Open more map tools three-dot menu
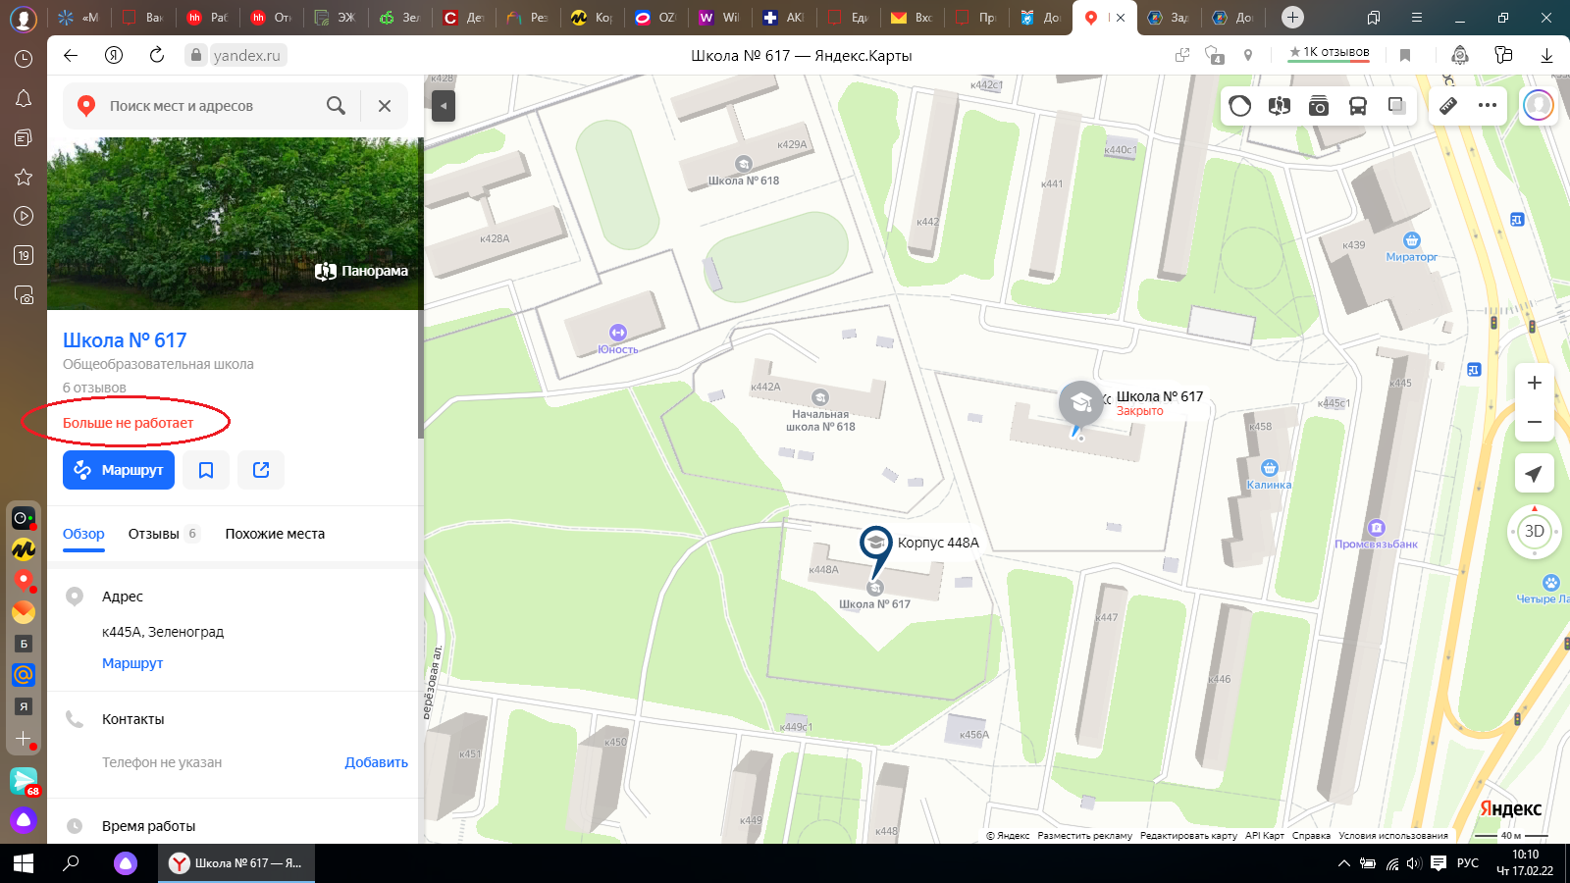This screenshot has width=1570, height=883. pos(1488,106)
